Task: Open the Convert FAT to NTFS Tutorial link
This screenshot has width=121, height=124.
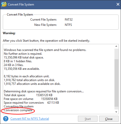Action: click(29, 119)
